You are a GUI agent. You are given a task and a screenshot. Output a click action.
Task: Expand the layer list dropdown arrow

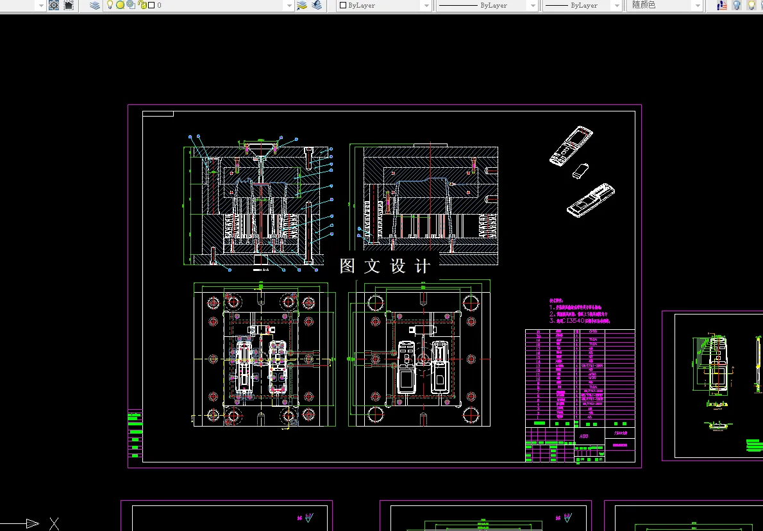pyautogui.click(x=289, y=5)
